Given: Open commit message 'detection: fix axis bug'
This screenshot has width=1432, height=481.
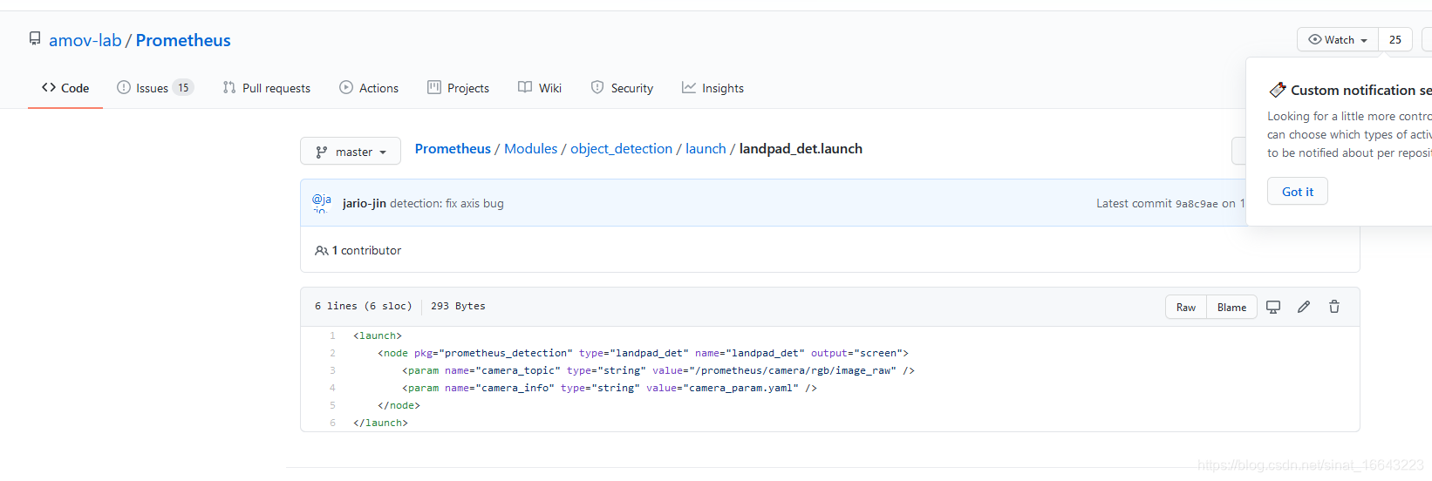Looking at the screenshot, I should point(447,203).
